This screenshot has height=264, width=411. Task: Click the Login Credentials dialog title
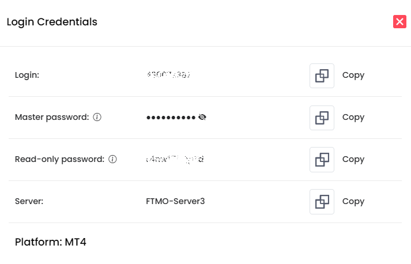point(52,22)
